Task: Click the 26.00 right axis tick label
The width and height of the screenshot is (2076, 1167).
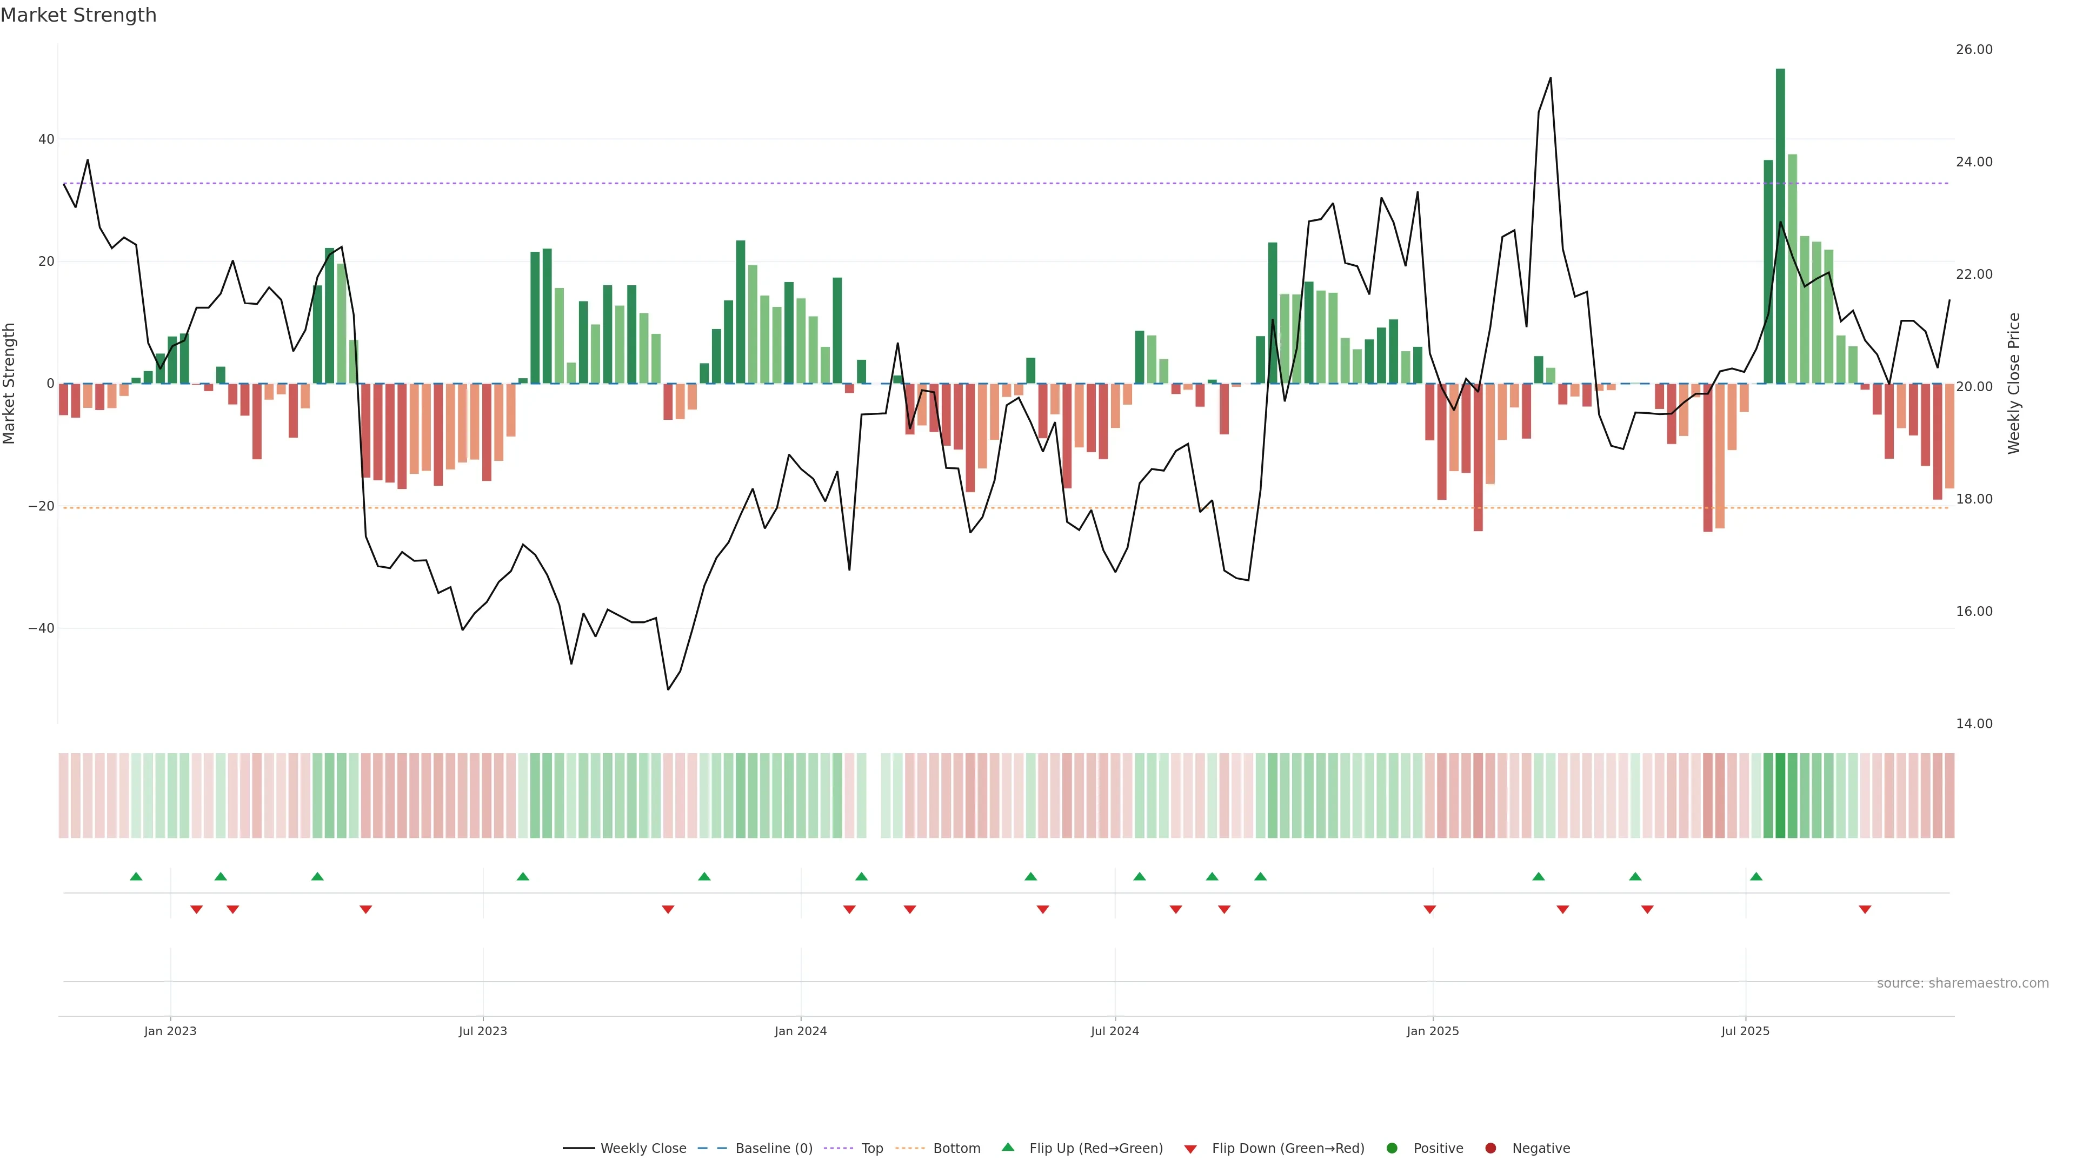Action: (x=1974, y=50)
